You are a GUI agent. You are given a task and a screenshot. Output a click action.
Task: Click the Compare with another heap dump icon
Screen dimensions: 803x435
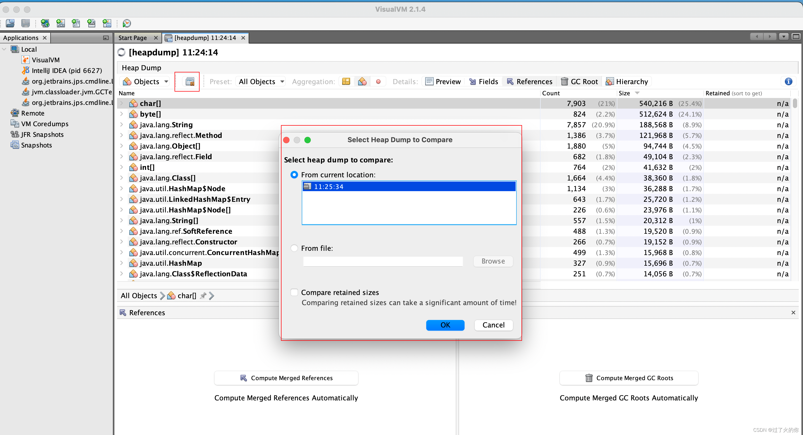(190, 82)
